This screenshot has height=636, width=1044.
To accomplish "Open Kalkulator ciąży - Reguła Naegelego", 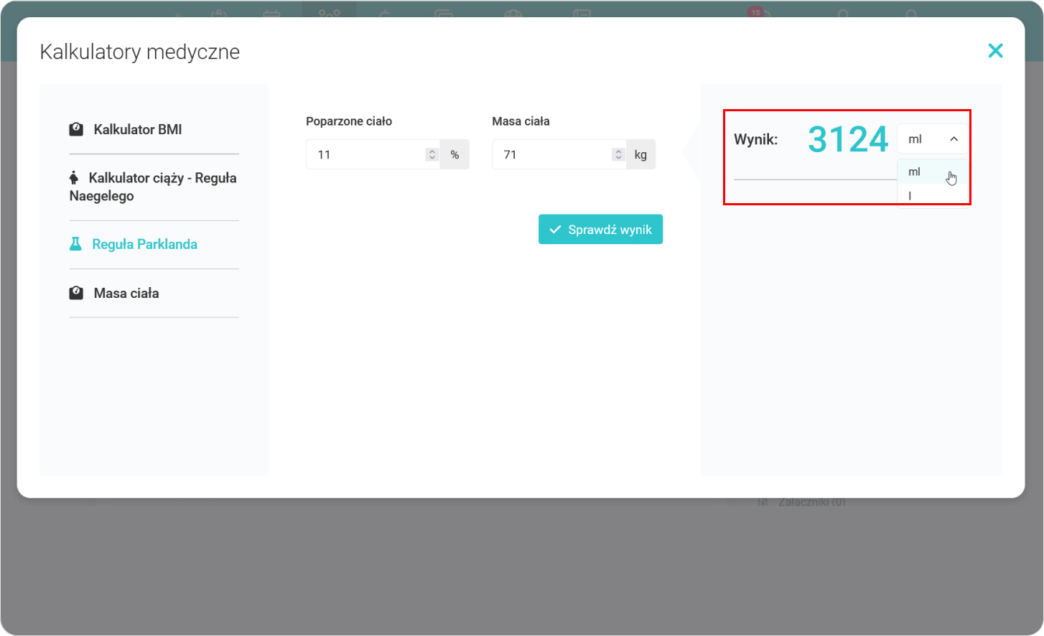I will (153, 187).
